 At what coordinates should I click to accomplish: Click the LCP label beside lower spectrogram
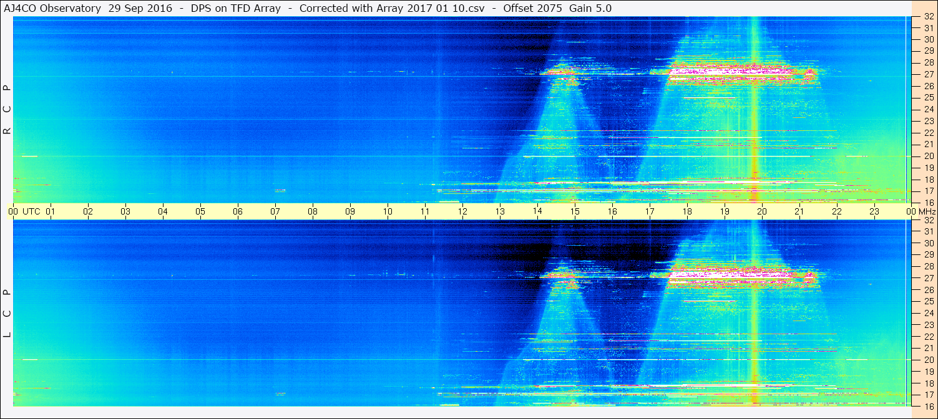pyautogui.click(x=7, y=314)
